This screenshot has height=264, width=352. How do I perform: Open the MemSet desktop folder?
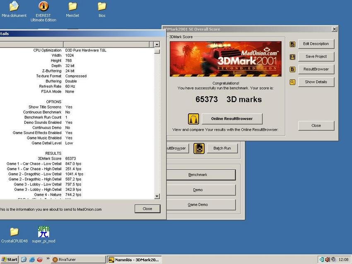(72, 9)
